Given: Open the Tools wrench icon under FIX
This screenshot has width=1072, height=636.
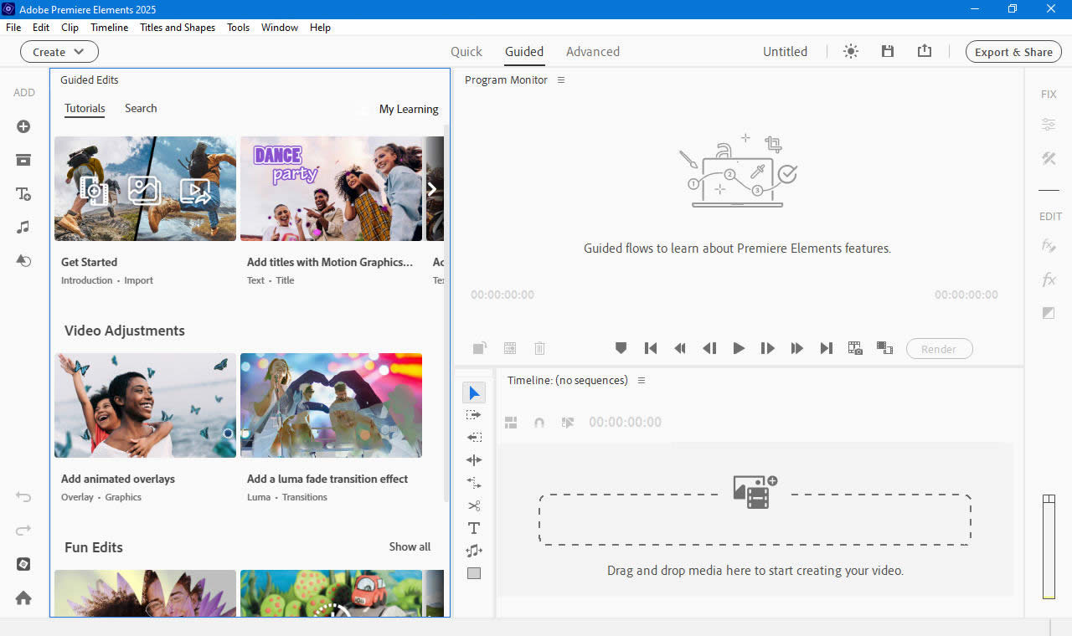Looking at the screenshot, I should (x=1049, y=158).
